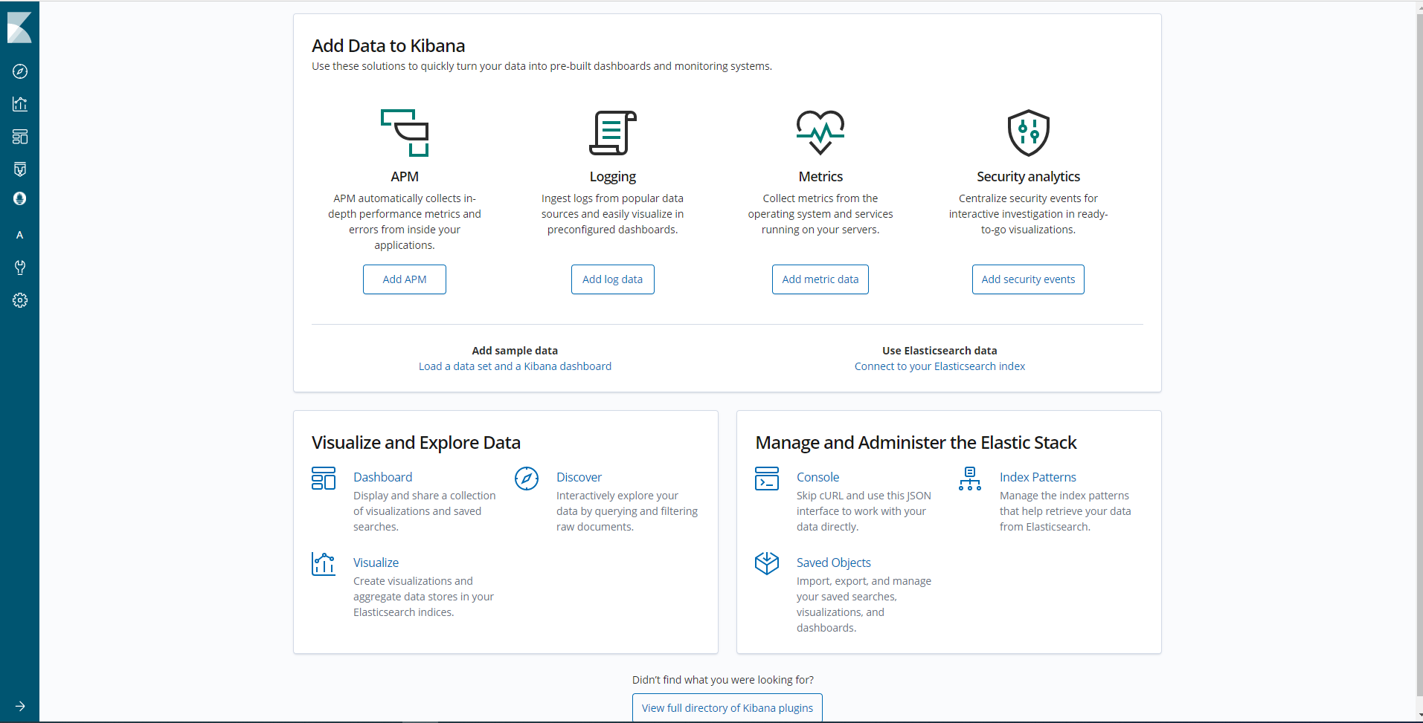Click the sidebar item labeled A
Image resolution: width=1423 pixels, height=723 pixels.
(x=20, y=235)
